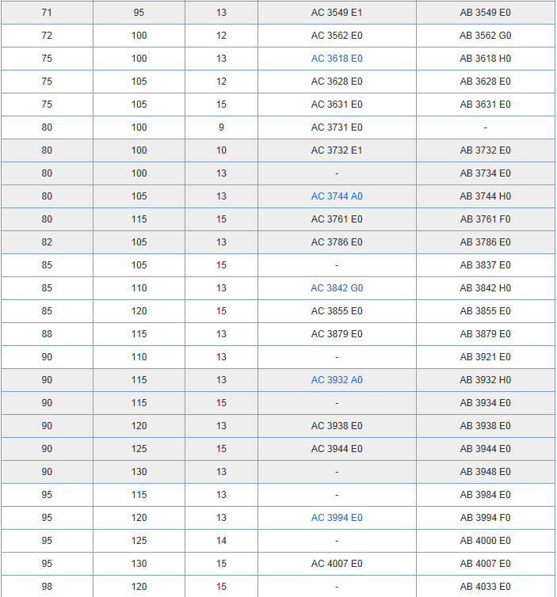Click the AC 3744 A0 part link
This screenshot has height=597, width=557.
[337, 196]
